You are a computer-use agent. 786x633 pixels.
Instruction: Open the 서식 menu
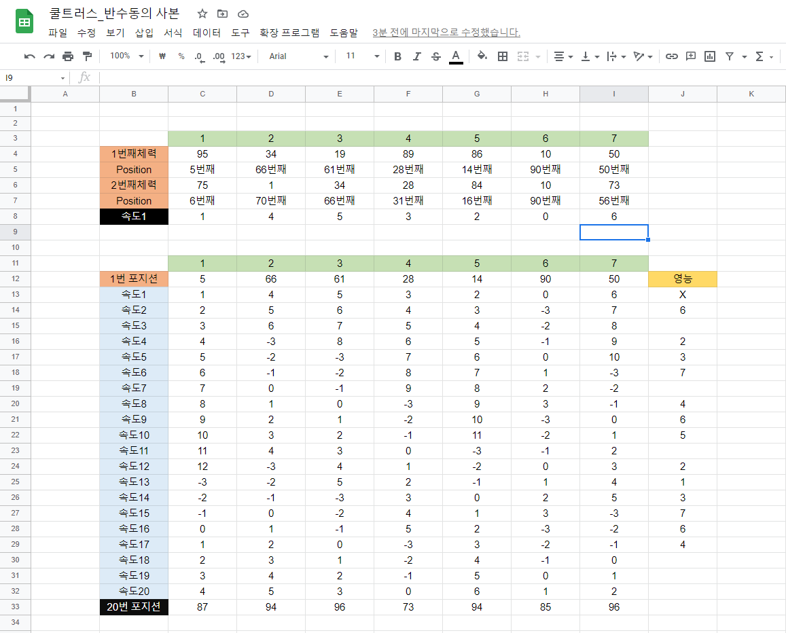coord(173,33)
